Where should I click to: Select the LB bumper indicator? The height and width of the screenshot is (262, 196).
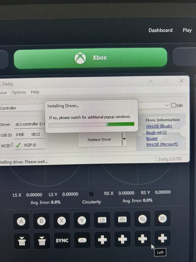(102, 220)
